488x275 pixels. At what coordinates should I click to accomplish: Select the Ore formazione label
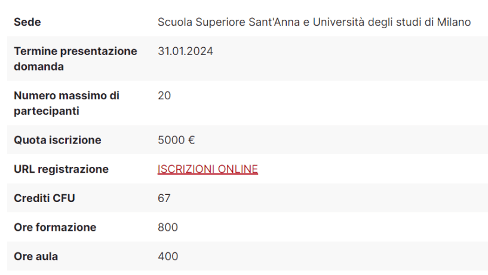point(55,228)
